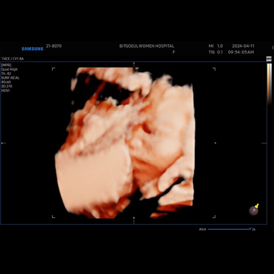Click the 3D rendered fetal face image
274x274 pixels.
click(x=125, y=143)
